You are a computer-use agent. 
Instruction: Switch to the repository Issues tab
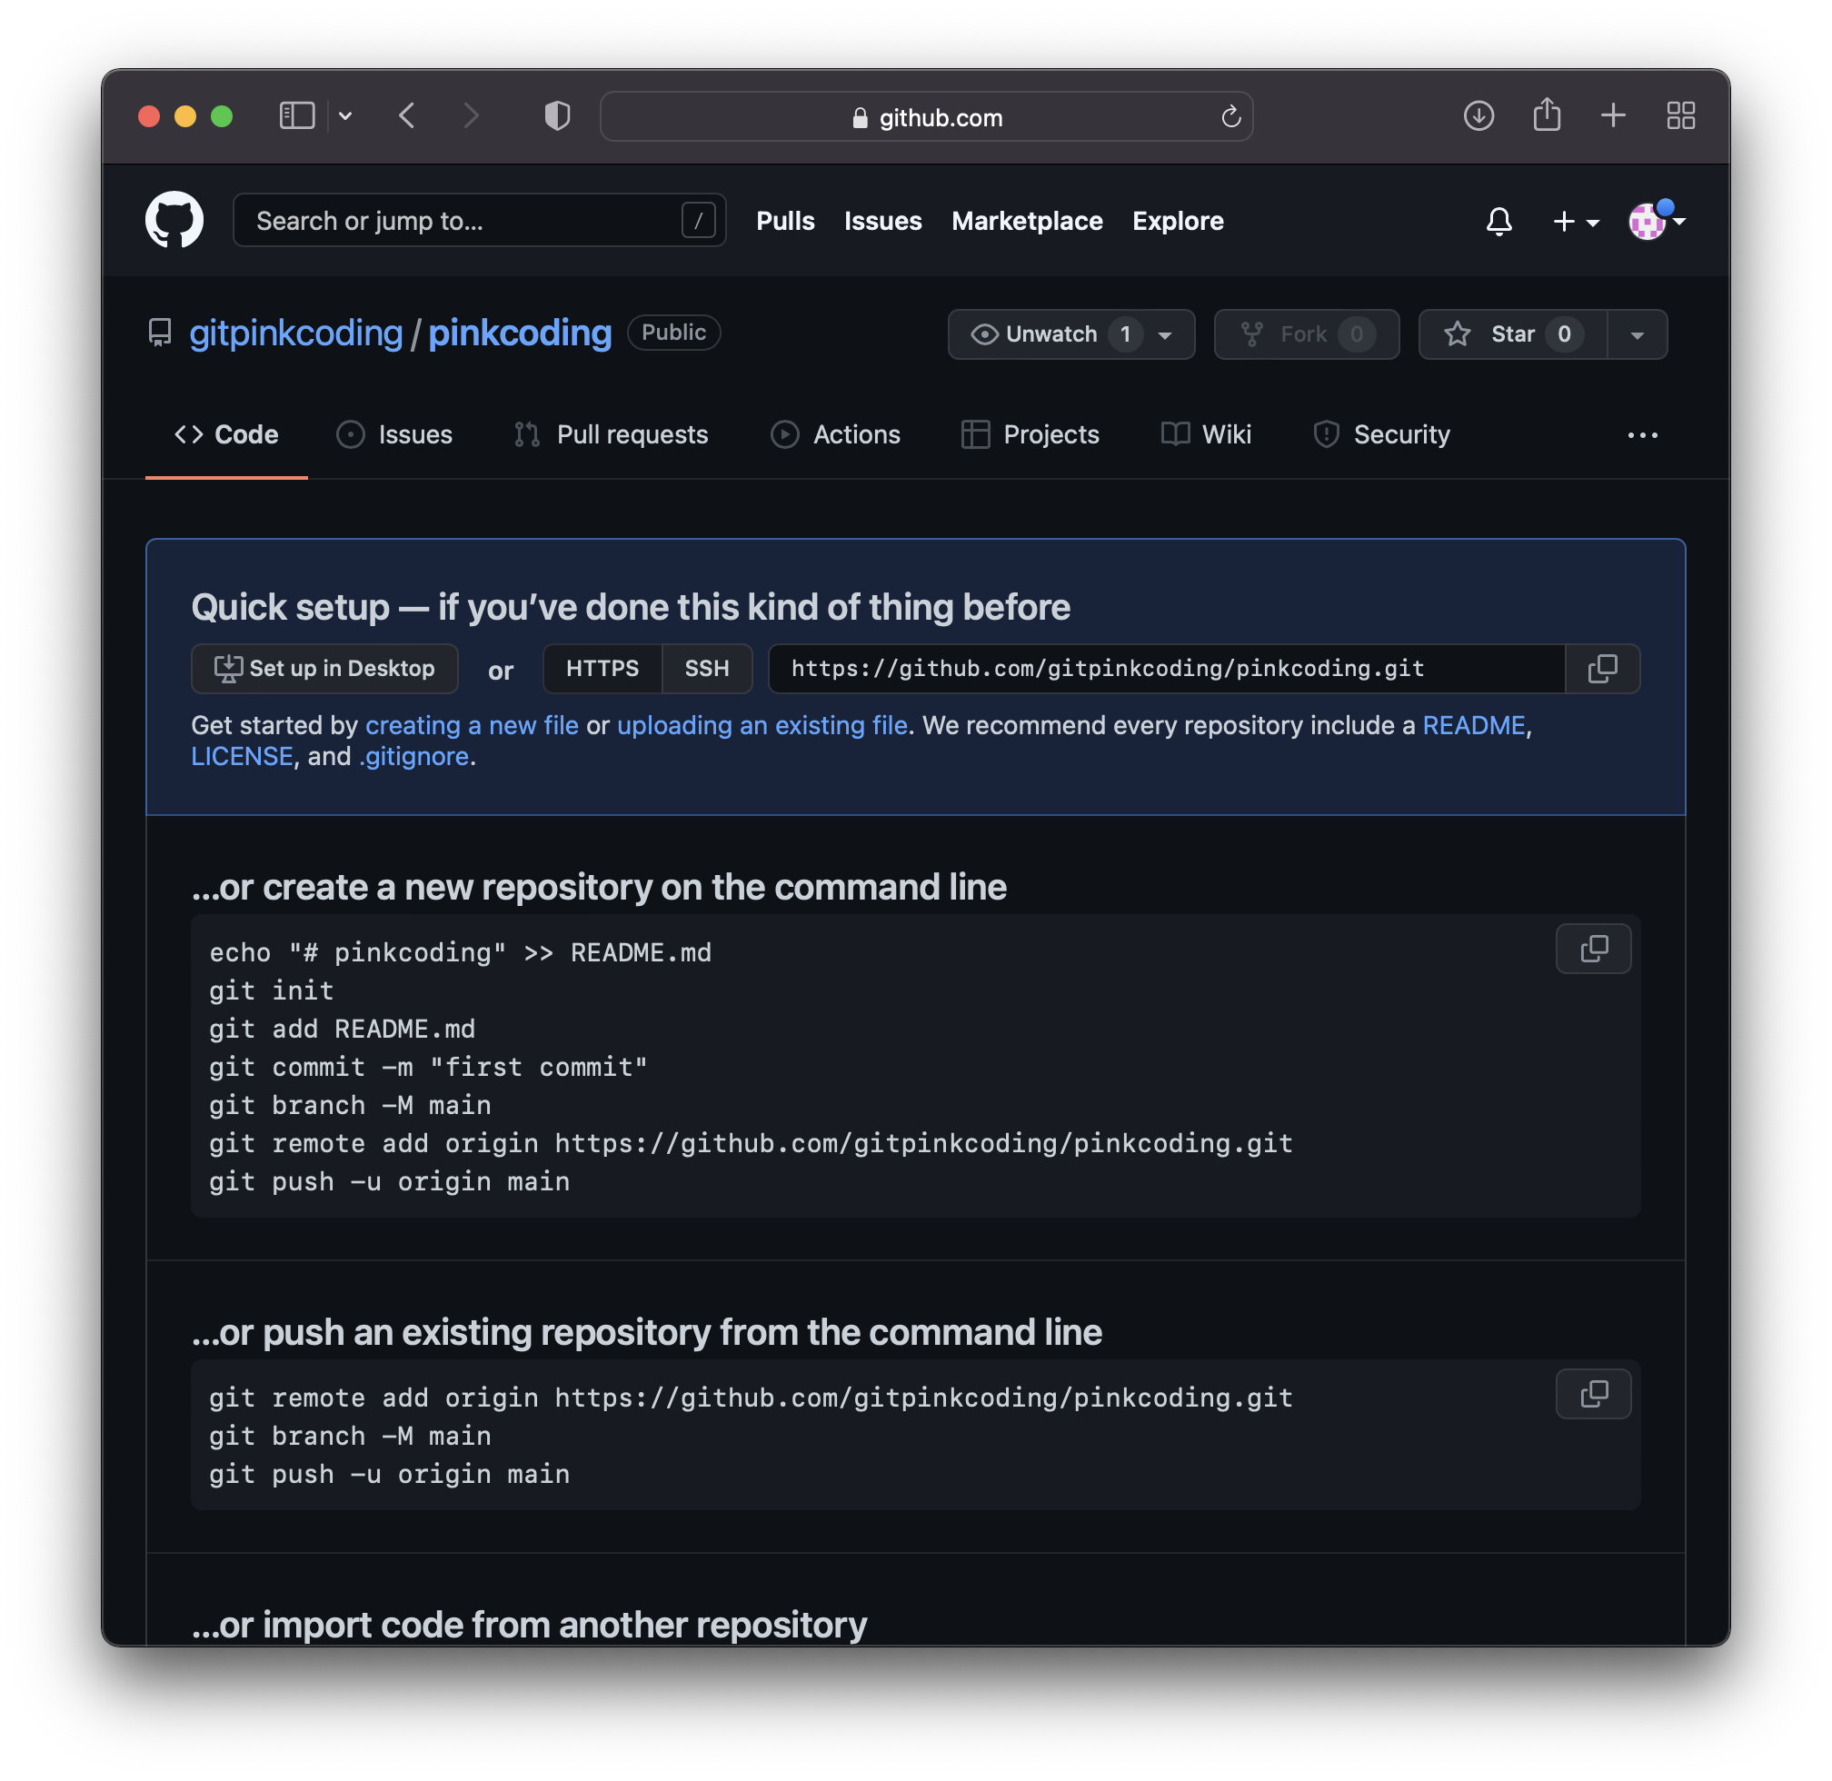pos(393,434)
